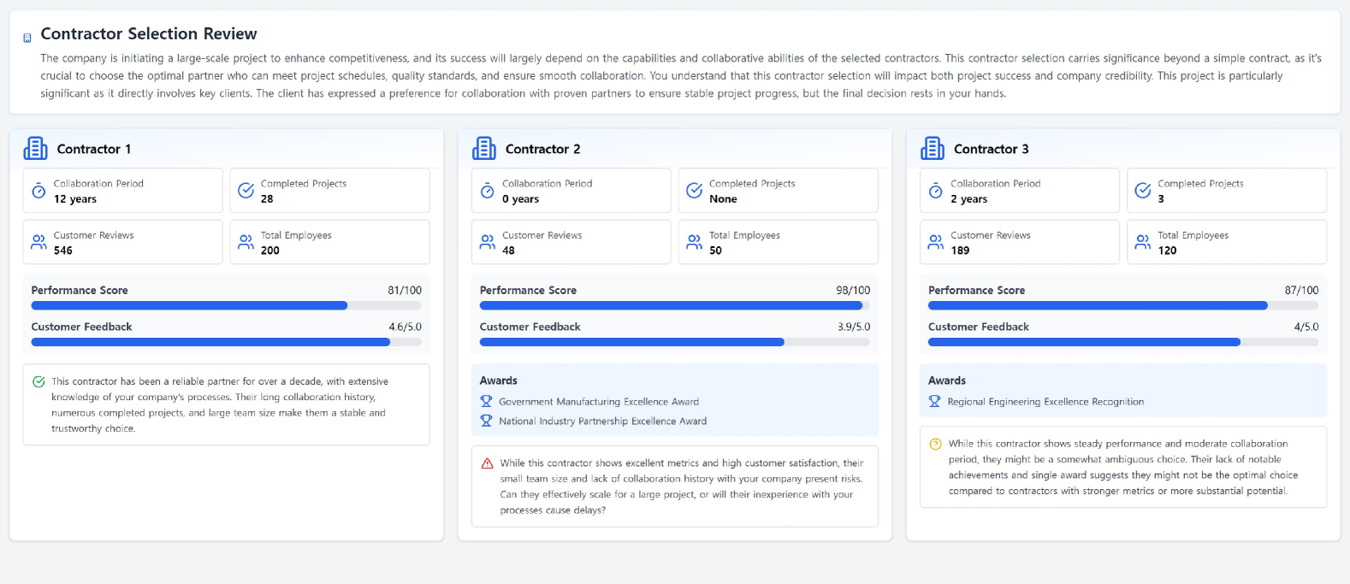Click the trophy icon beside Regional Engineering Excellence Recognition
This screenshot has width=1350, height=584.
[x=934, y=401]
